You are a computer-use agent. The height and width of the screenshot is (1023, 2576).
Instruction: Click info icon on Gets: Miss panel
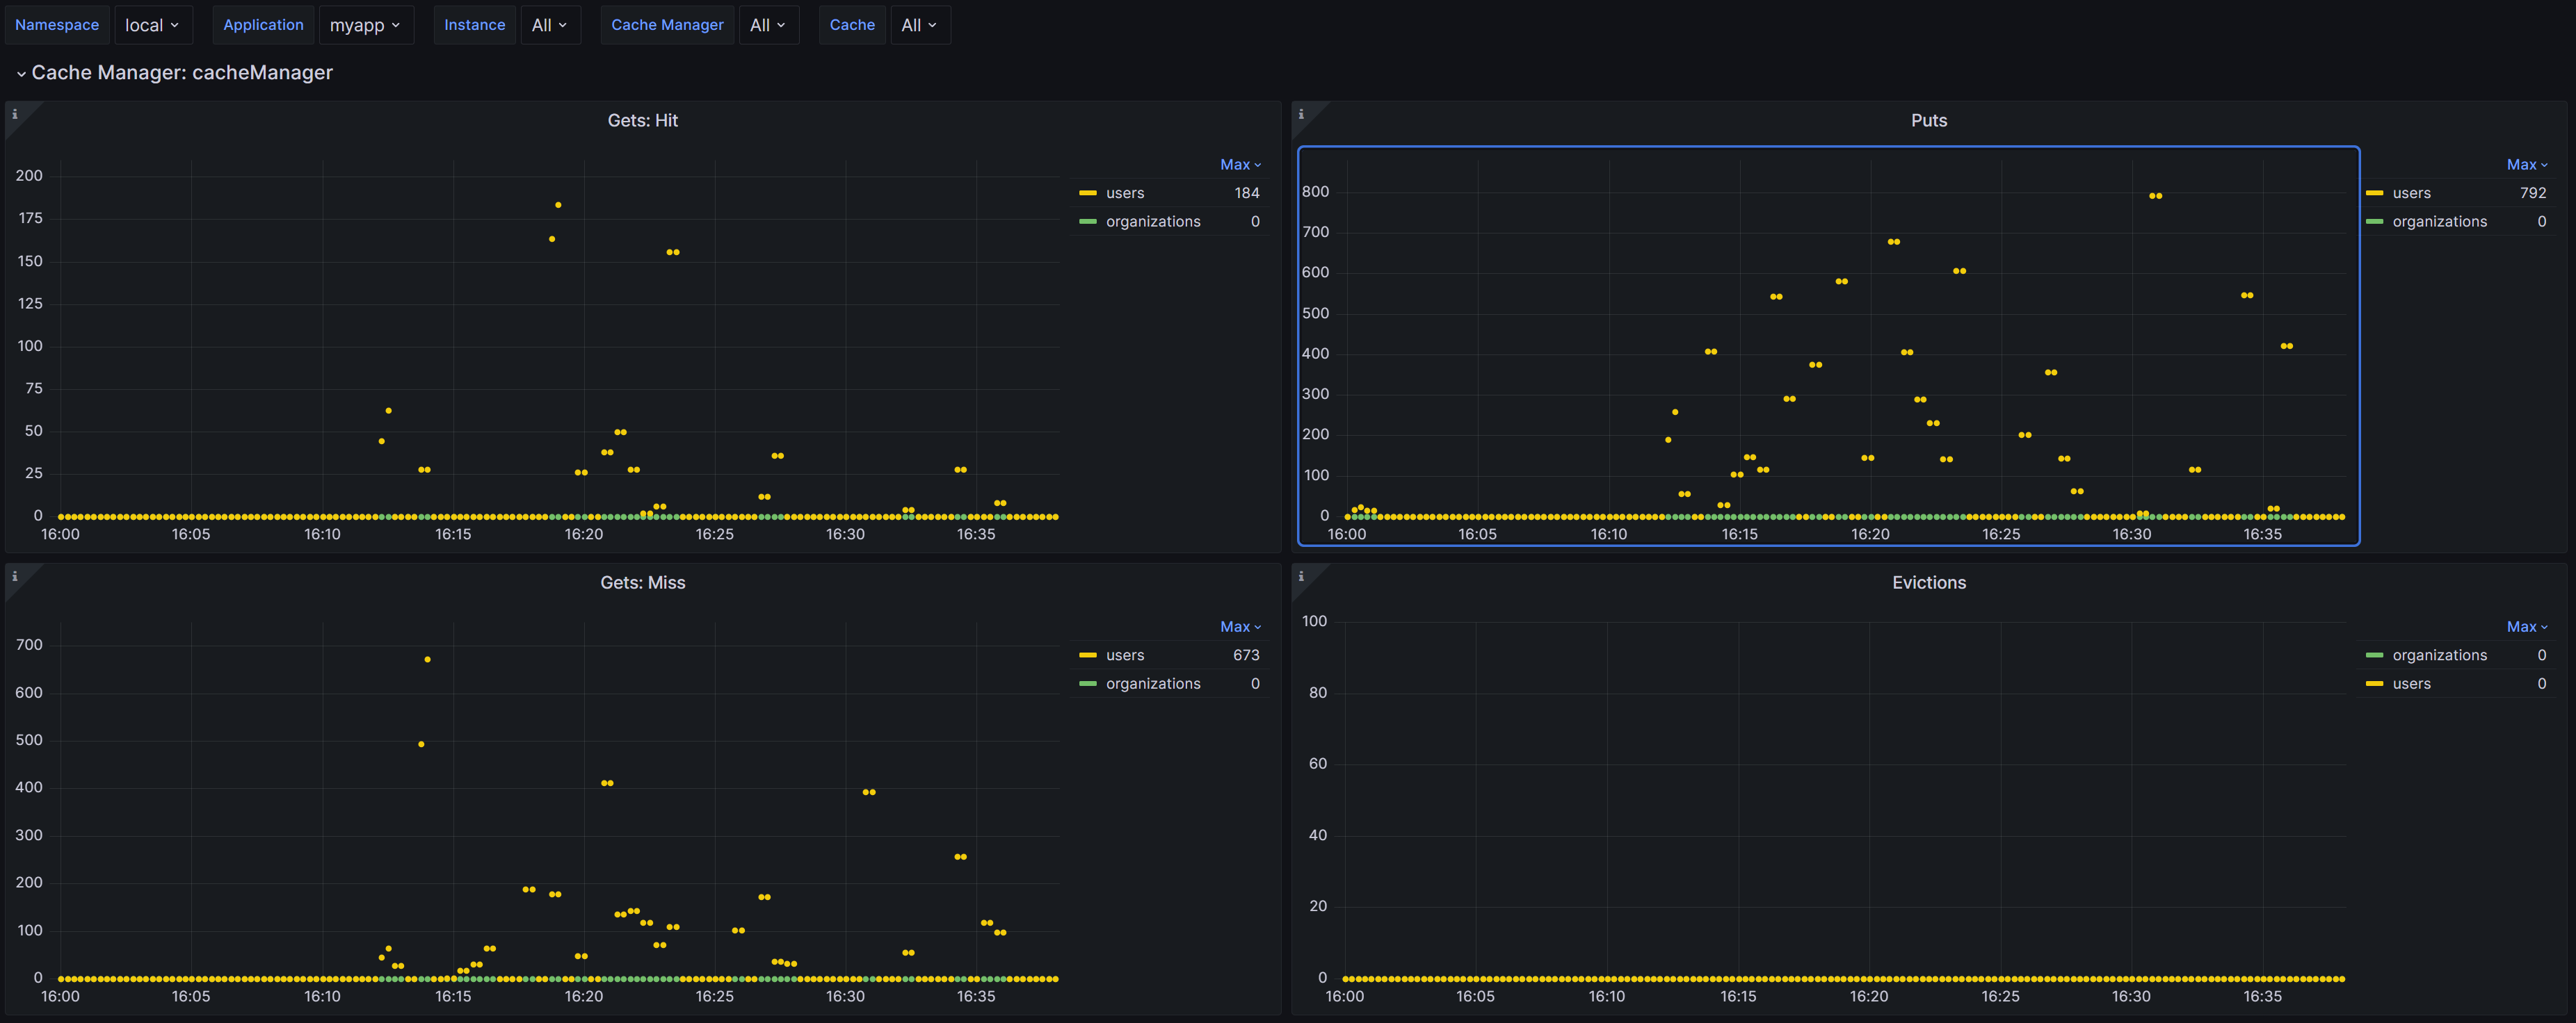(15, 576)
